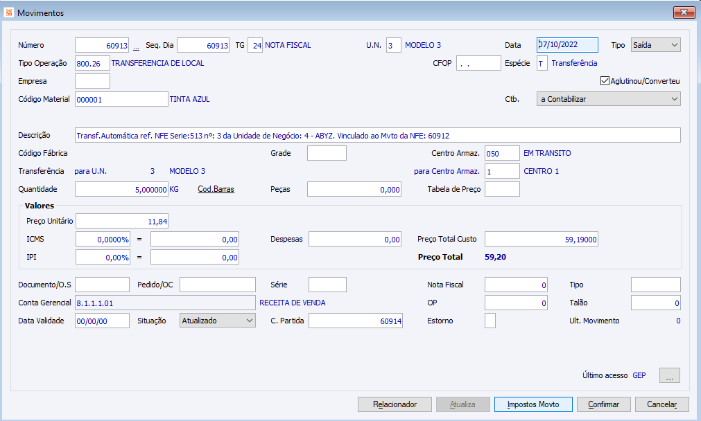Click the Conta Gerencial field 8.1.1.1.01
This screenshot has width=701, height=421.
pos(166,303)
